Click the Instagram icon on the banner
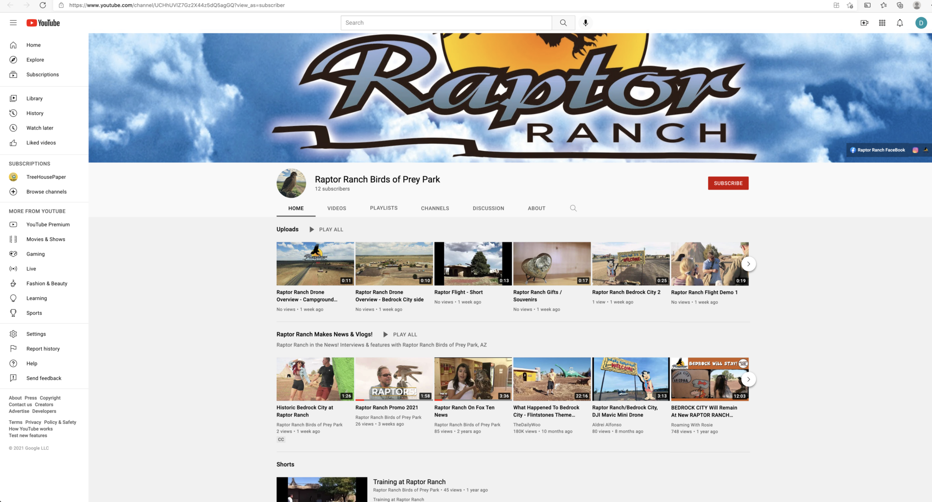The width and height of the screenshot is (932, 502). coord(915,150)
